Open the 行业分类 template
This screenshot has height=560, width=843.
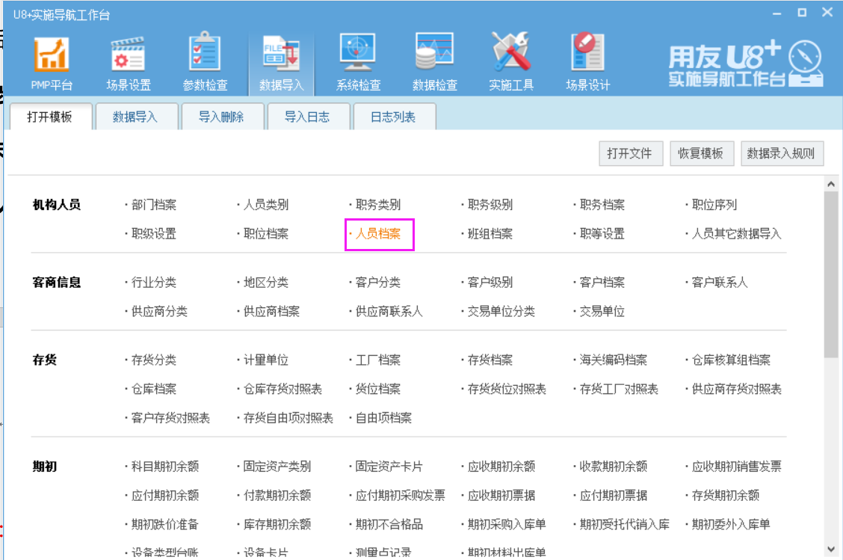pos(154,283)
